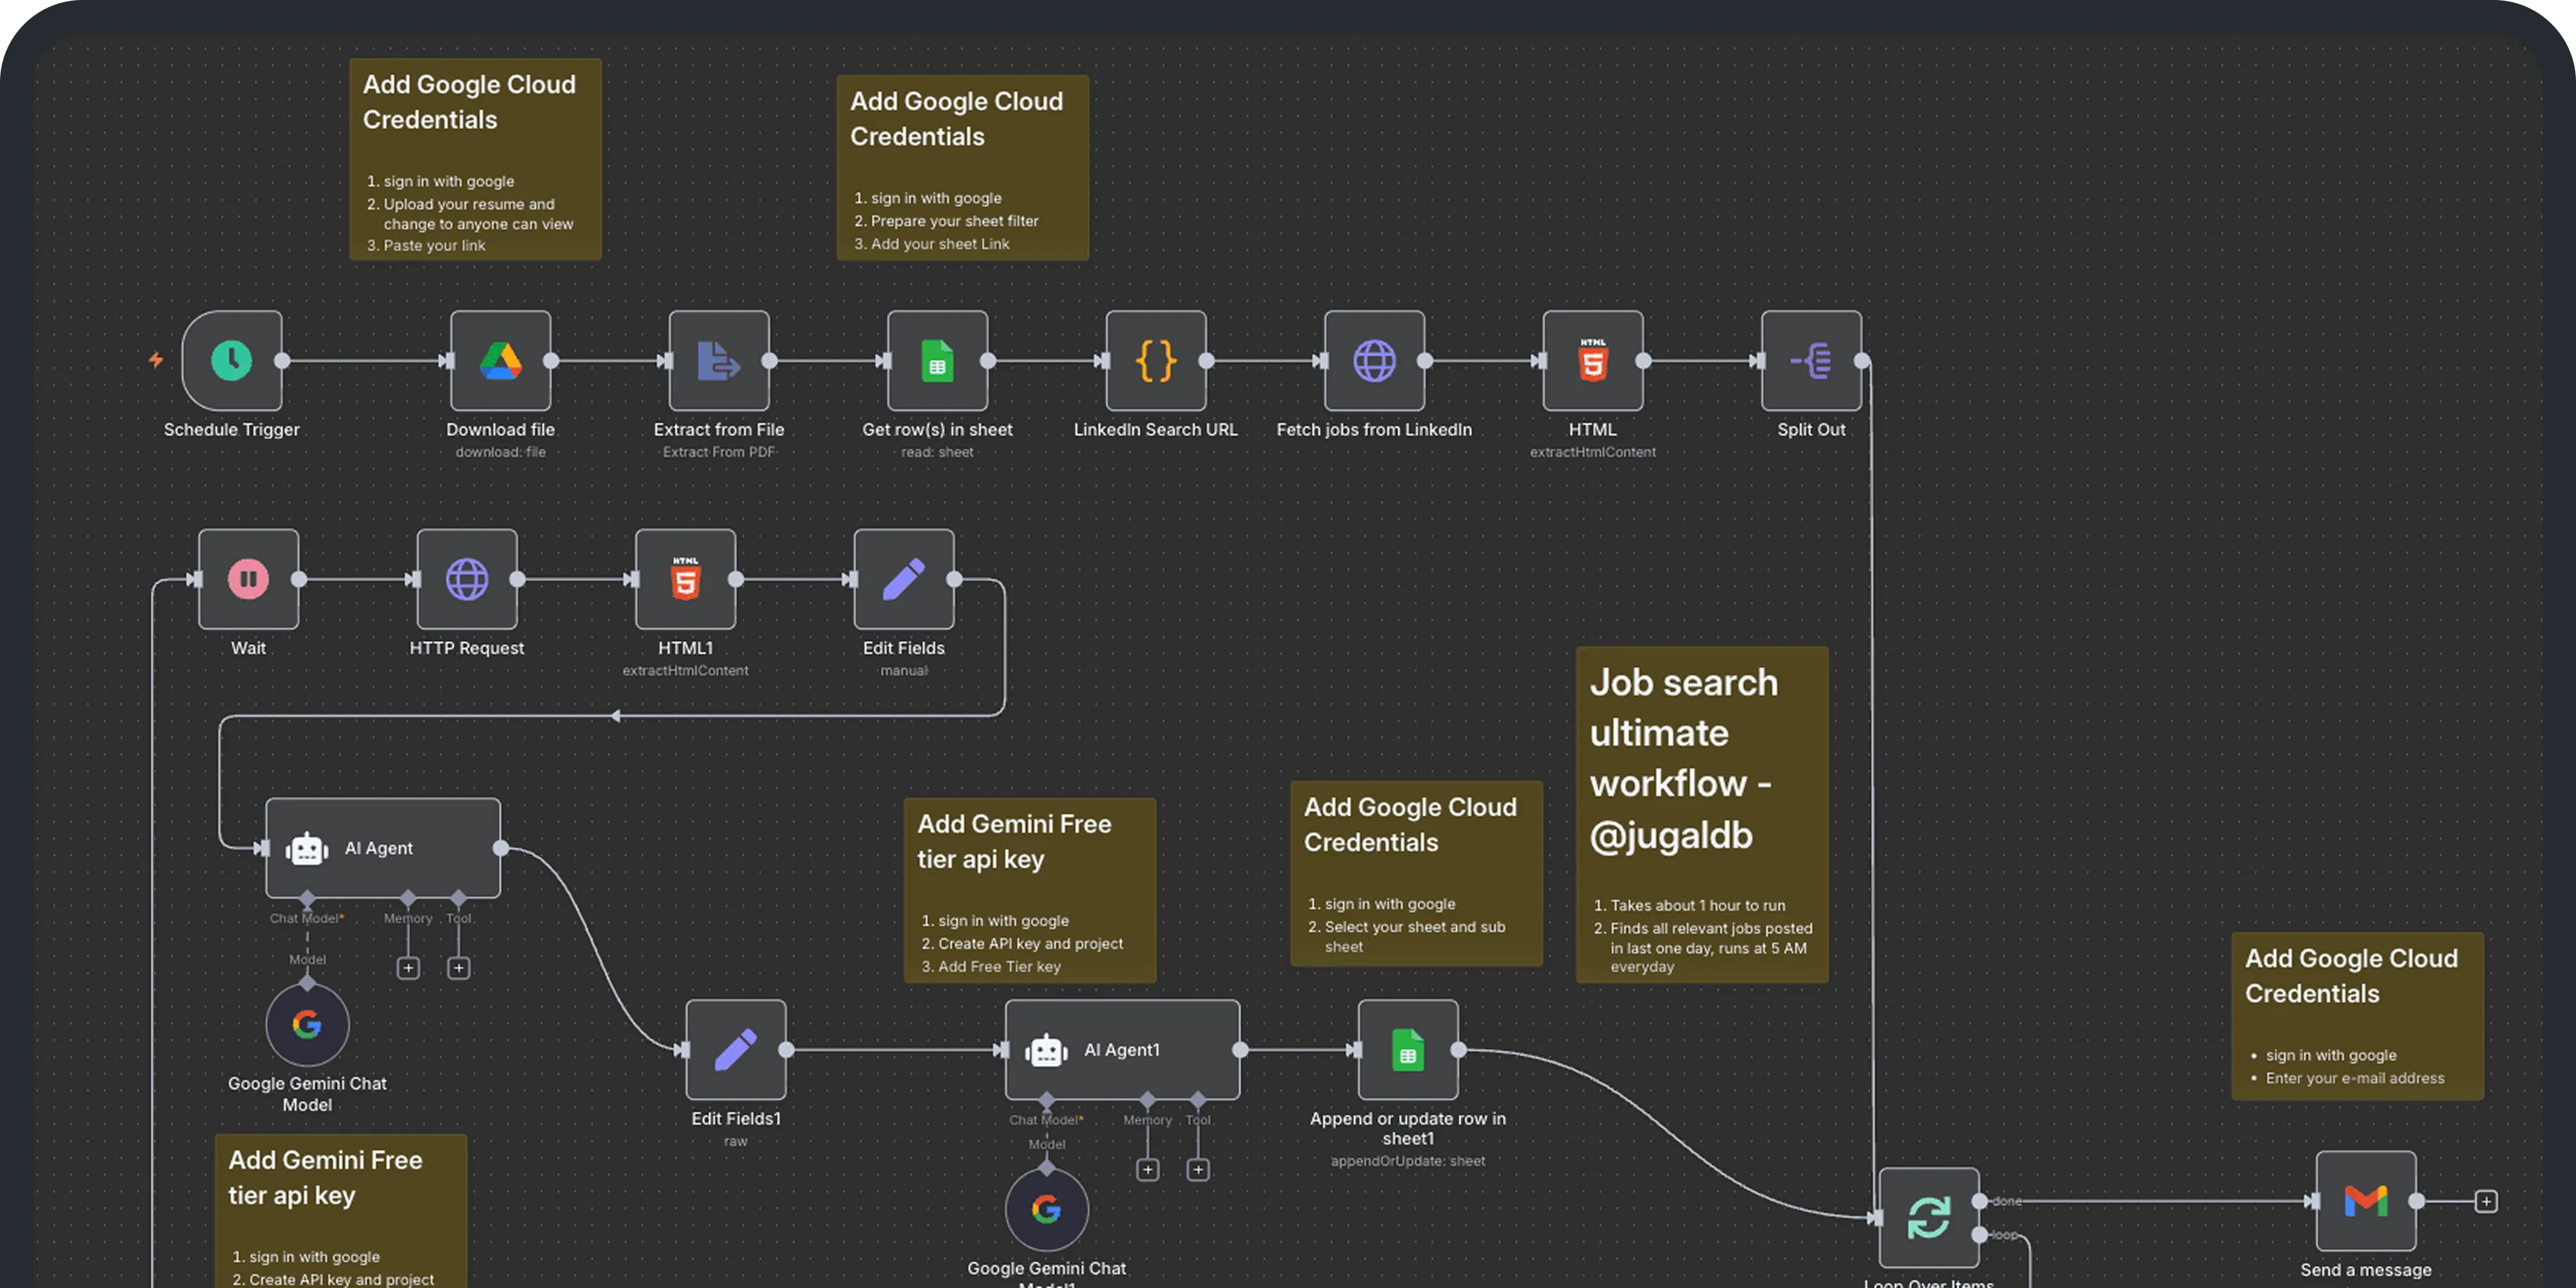
Task: Open the Download file Google Drive node
Action: click(500, 360)
